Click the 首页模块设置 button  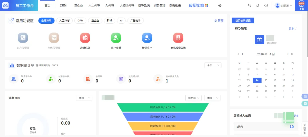coord(243,21)
